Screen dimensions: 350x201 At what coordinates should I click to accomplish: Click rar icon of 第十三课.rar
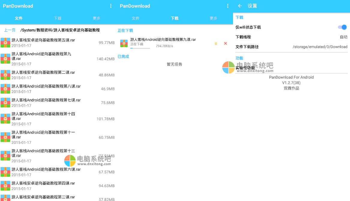tap(5, 156)
